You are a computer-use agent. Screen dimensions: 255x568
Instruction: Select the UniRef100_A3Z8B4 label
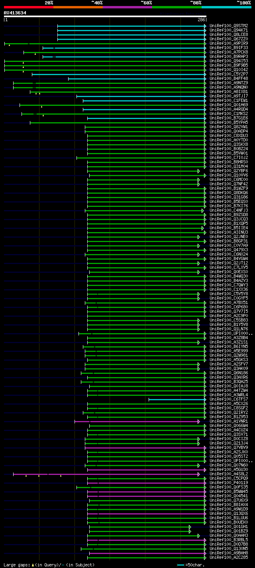(229, 338)
